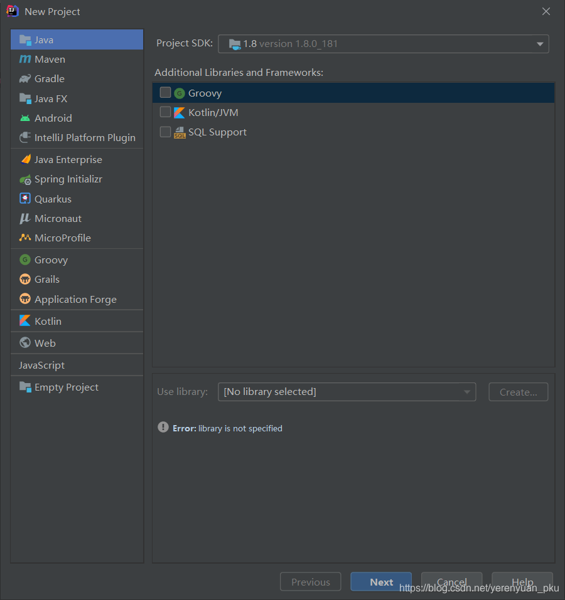Screen dimensions: 565x600
Task: Click the Kotlin logo icon in sidebar
Action: click(x=25, y=320)
